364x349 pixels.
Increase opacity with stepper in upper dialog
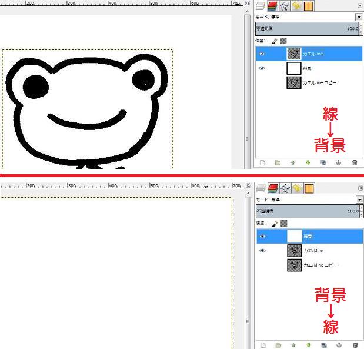[x=361, y=26]
